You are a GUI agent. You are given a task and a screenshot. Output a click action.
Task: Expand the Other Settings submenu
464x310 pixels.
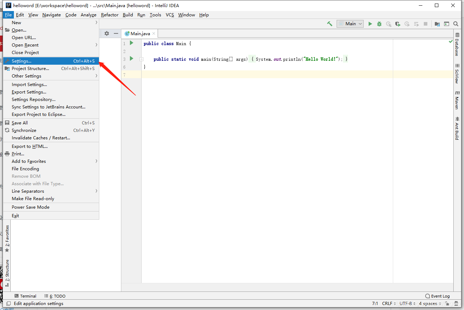[51, 76]
